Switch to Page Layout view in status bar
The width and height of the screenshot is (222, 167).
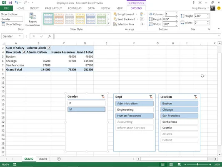171,164
